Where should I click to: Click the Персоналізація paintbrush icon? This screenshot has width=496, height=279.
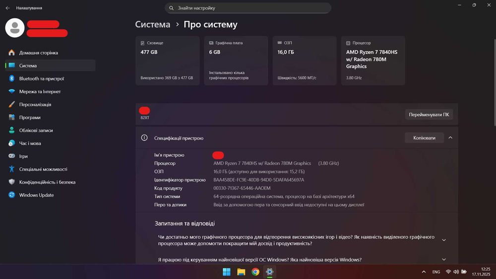(x=12, y=104)
